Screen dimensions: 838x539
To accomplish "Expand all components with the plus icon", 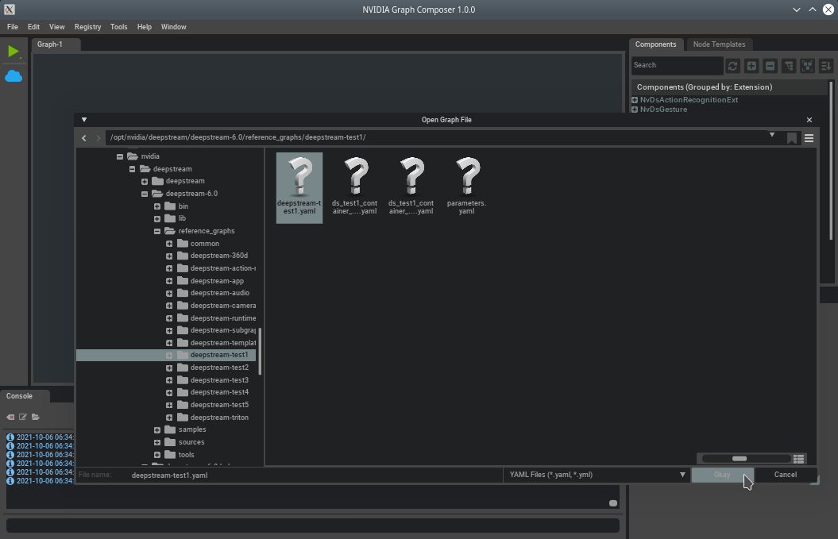I will 751,66.
